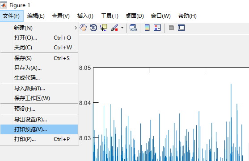249x161 pixels.
Task: Click 生成代码... menu entry
Action: click(39, 78)
